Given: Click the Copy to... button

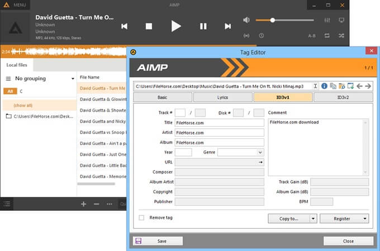Looking at the screenshot, I should [x=288, y=219].
